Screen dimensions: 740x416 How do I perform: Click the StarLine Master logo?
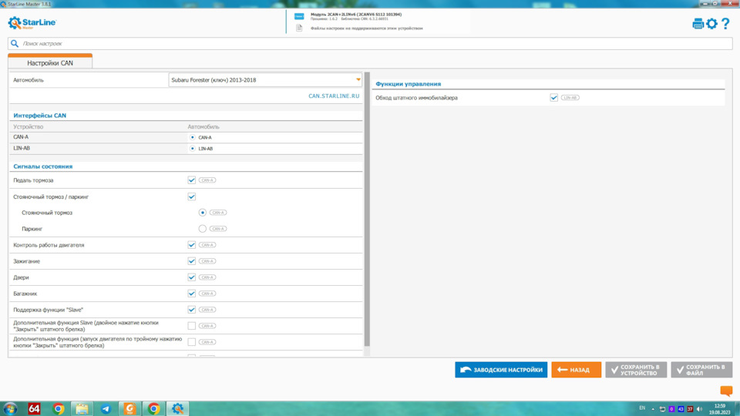point(32,22)
